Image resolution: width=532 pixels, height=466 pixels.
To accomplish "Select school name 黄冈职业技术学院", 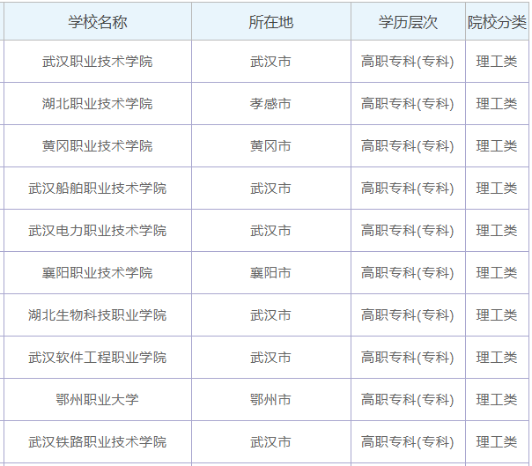I will (98, 146).
